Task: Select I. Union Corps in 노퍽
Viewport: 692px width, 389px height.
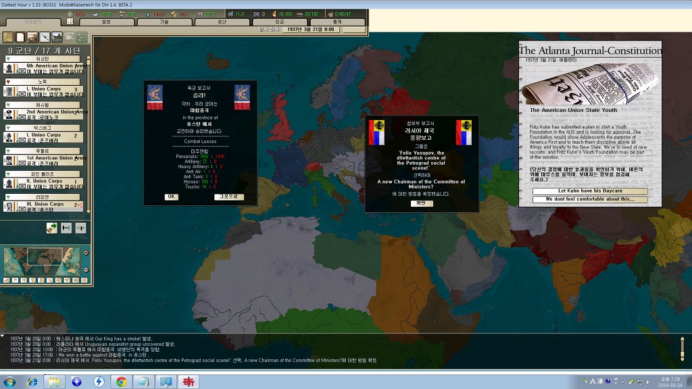Action: [x=43, y=91]
